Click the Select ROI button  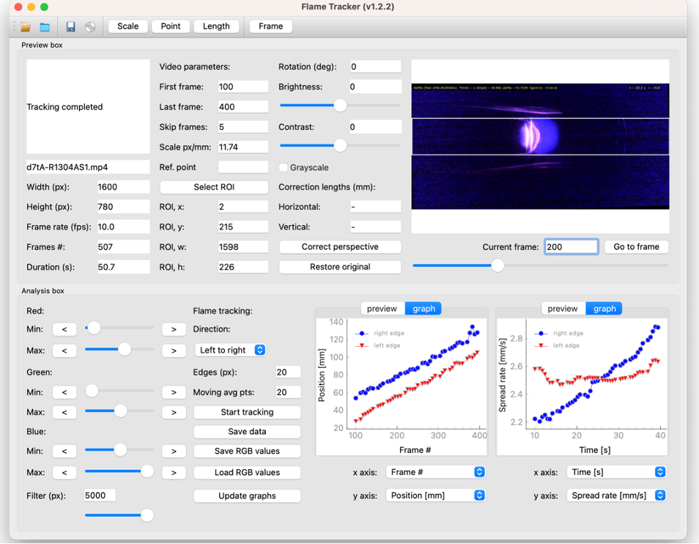[214, 187]
